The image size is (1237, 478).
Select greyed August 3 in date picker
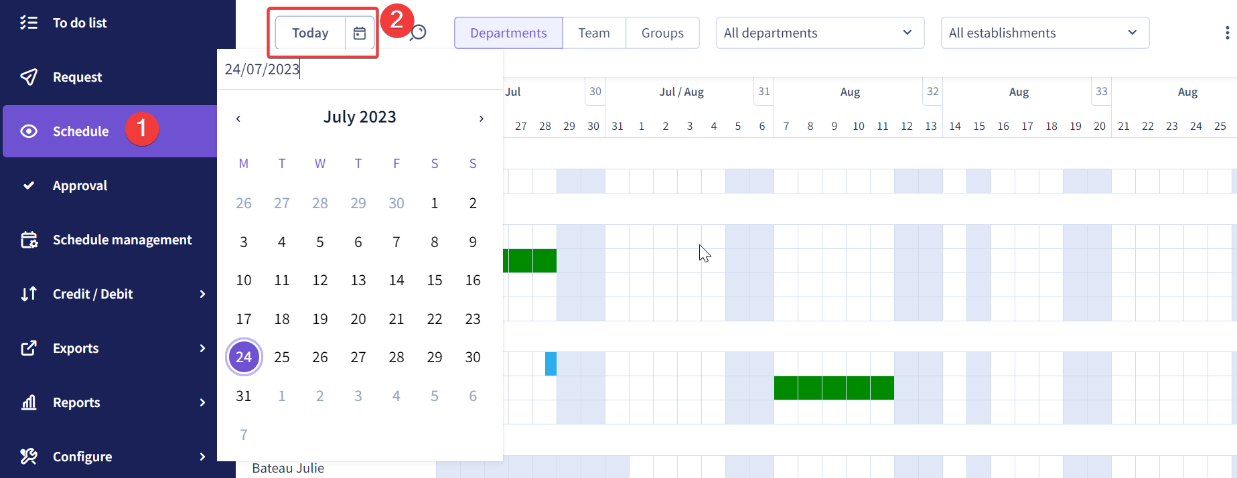click(x=358, y=396)
